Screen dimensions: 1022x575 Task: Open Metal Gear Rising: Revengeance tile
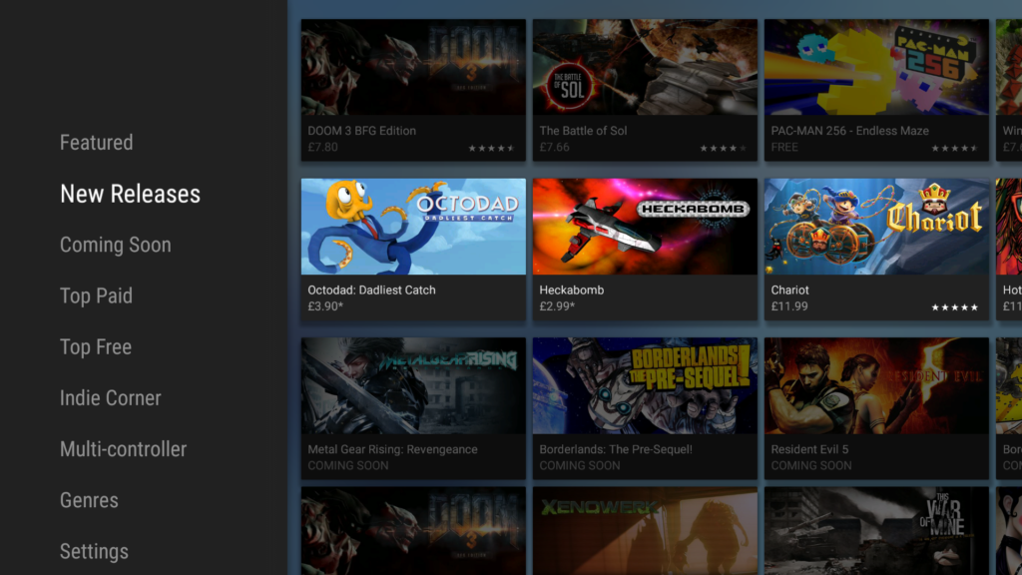coord(413,386)
